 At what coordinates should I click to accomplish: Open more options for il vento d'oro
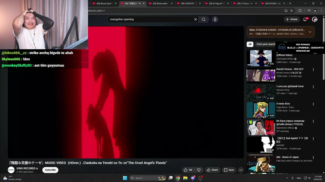(313, 104)
